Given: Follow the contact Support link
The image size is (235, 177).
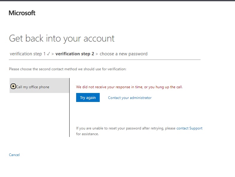Looking at the screenshot, I should tap(189, 128).
